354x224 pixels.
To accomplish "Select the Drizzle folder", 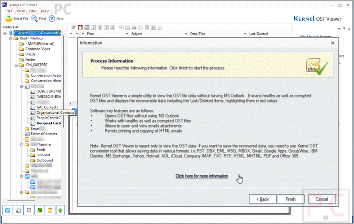I will (x=30, y=54).
